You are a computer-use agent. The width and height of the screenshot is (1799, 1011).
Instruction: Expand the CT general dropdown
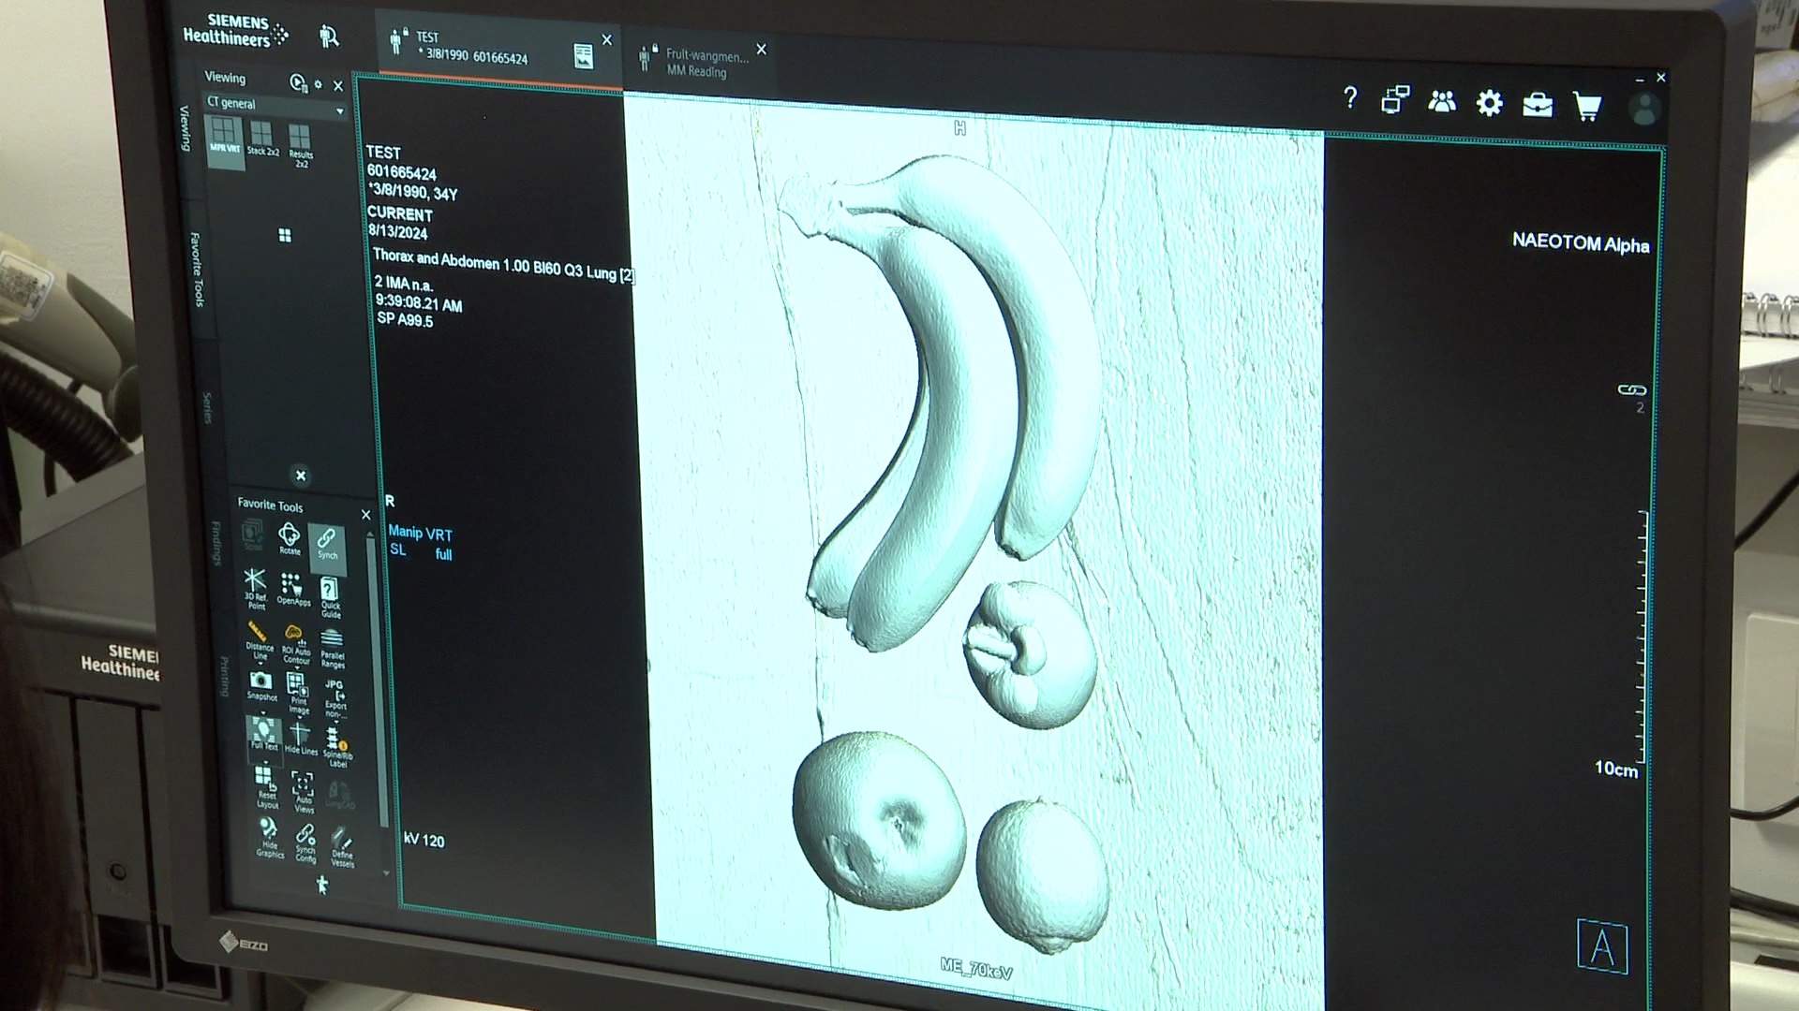[x=339, y=110]
